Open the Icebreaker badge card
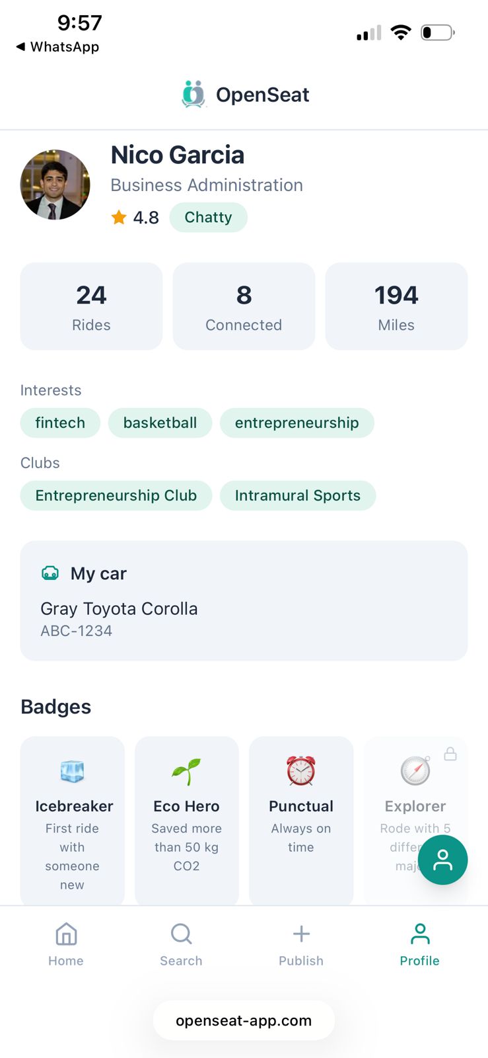This screenshot has width=488, height=1058. 73,821
